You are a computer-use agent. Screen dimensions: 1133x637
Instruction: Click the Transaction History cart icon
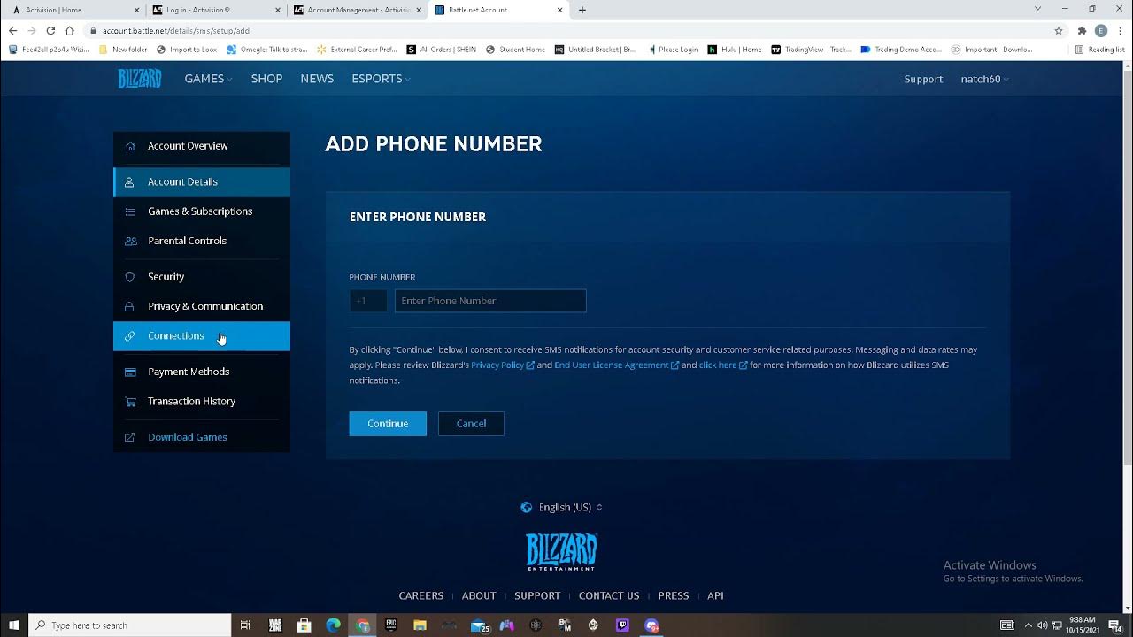[x=130, y=402]
